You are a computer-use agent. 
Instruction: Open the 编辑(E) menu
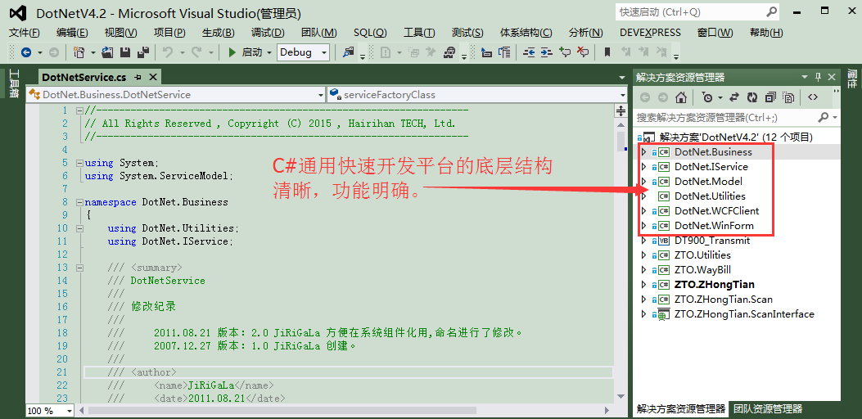point(72,33)
